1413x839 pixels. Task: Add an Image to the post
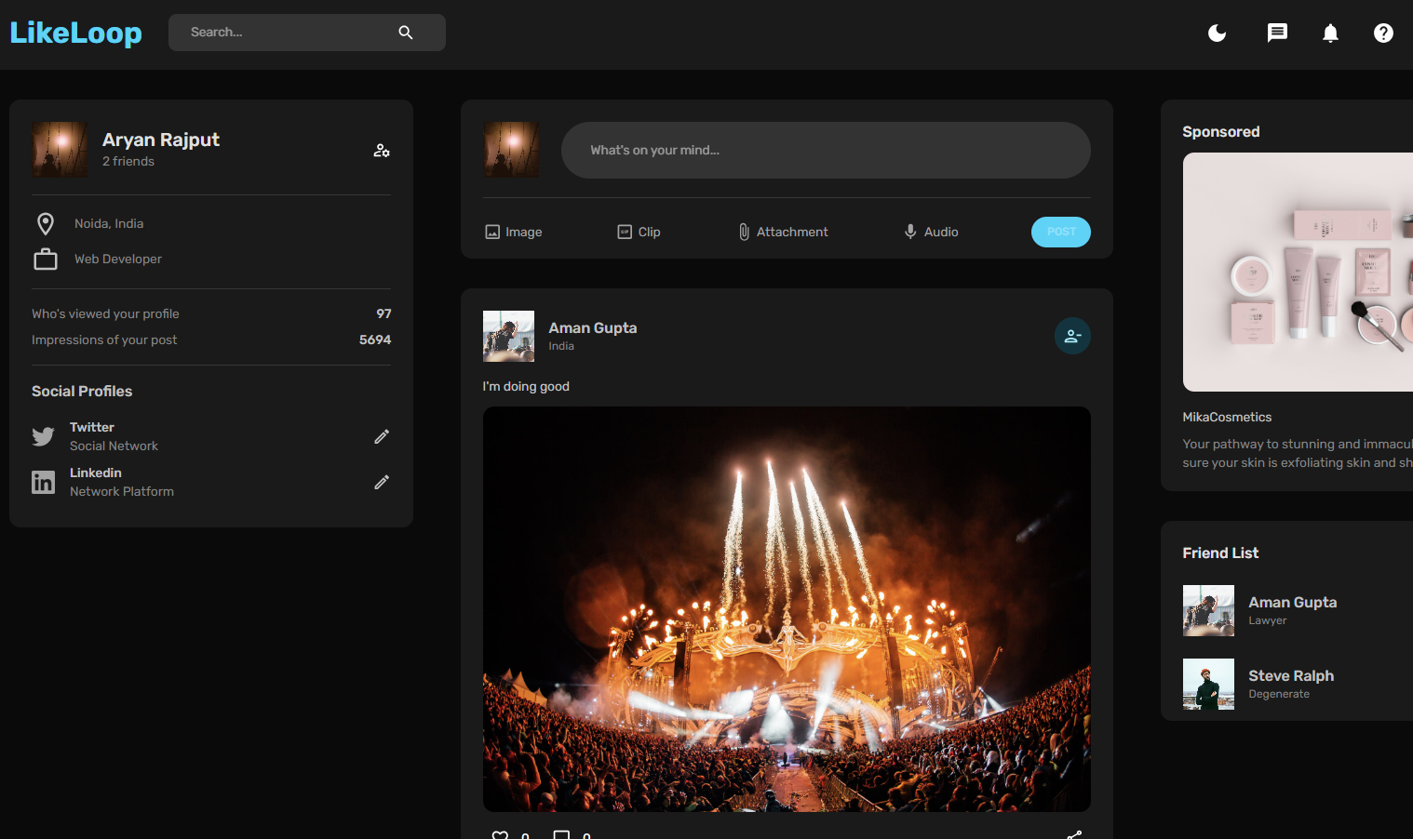point(513,232)
